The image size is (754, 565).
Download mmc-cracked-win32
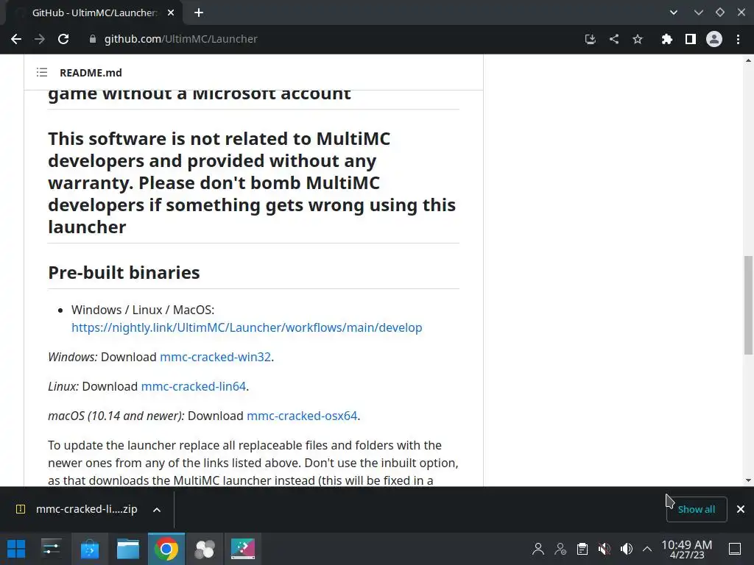click(x=215, y=357)
